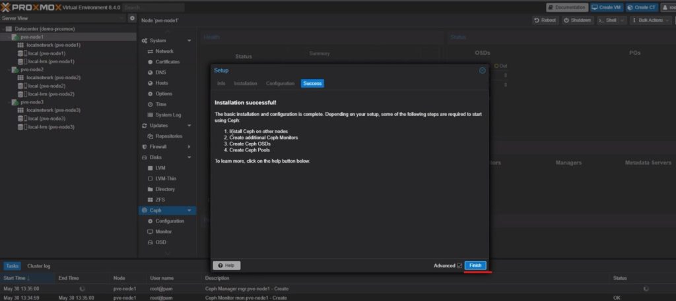Open Bulk Actions dropdown

tap(650, 20)
